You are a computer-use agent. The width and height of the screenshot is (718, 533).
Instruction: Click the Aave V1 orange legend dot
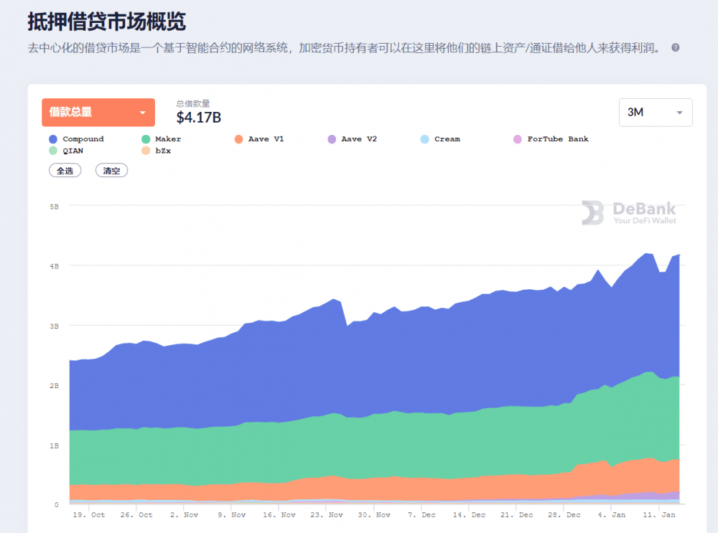point(238,139)
